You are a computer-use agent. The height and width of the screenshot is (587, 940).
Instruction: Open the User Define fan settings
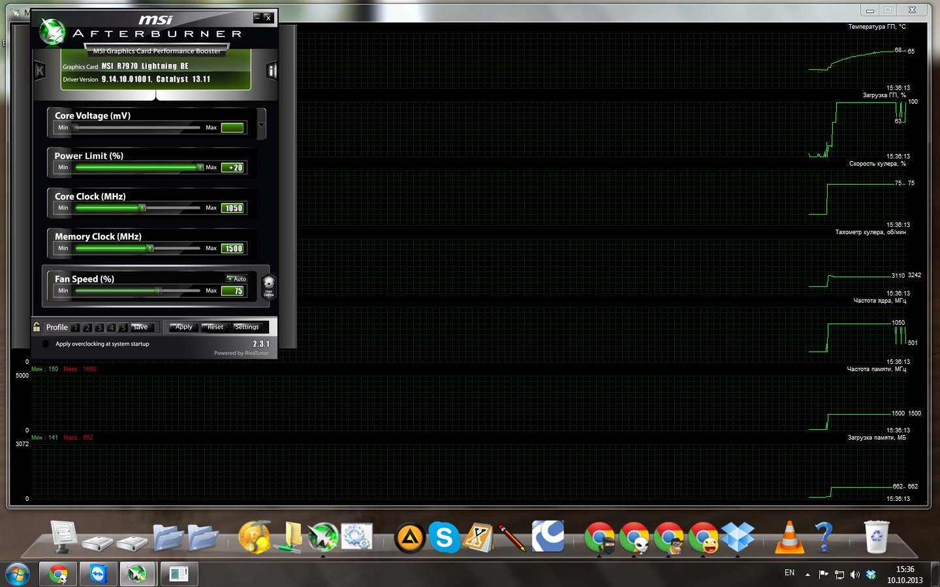268,286
